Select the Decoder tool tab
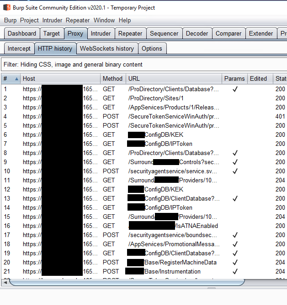 pyautogui.click(x=197, y=34)
